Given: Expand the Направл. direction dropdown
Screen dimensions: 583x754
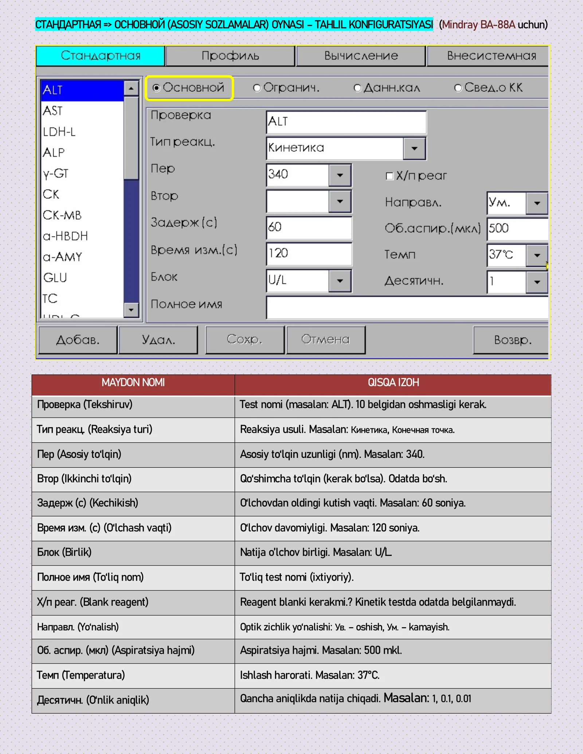Looking at the screenshot, I should (537, 203).
